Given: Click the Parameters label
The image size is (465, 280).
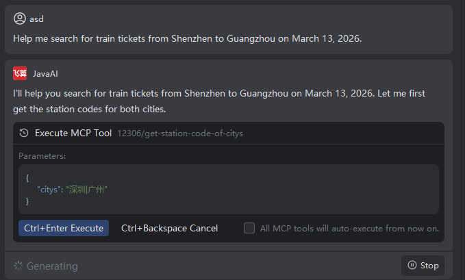Looking at the screenshot, I should tap(42, 156).
